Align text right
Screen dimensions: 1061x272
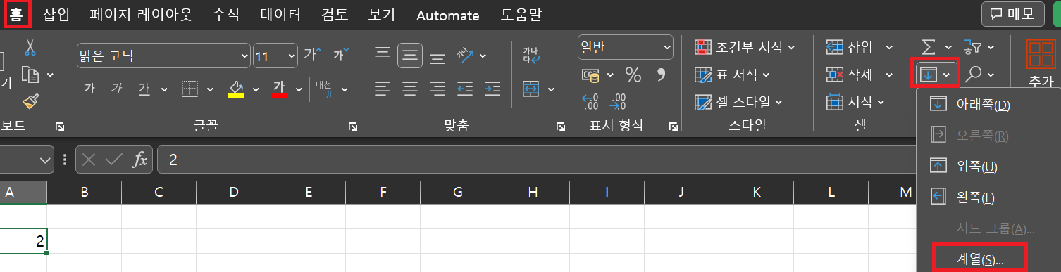point(438,89)
